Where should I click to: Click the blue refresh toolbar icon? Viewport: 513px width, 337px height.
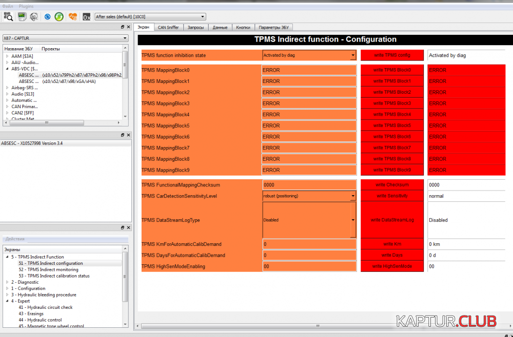point(48,16)
